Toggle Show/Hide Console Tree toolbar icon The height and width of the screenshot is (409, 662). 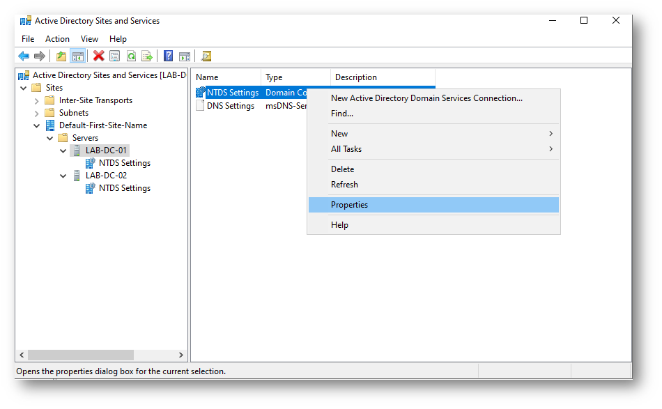tap(78, 56)
